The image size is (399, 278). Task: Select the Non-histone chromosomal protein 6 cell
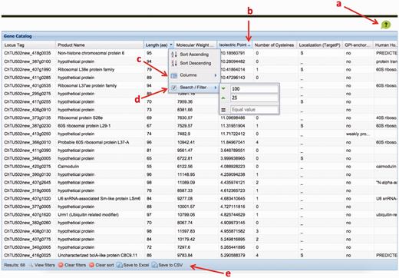91,53
